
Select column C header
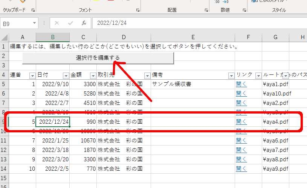(x=83, y=37)
